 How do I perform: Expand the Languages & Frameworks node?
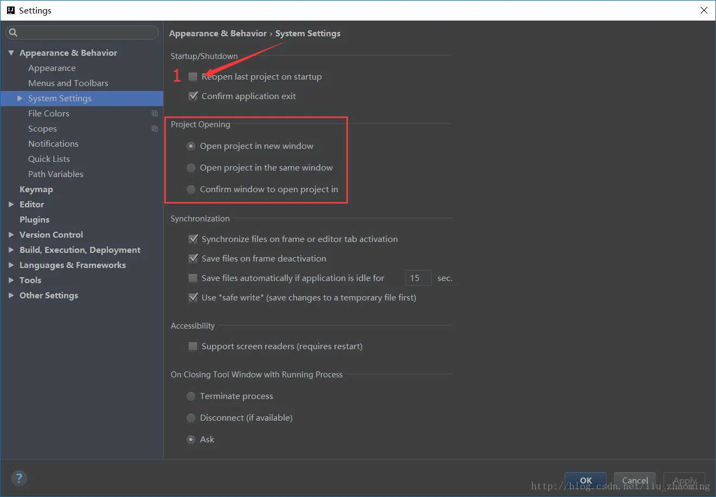(11, 265)
